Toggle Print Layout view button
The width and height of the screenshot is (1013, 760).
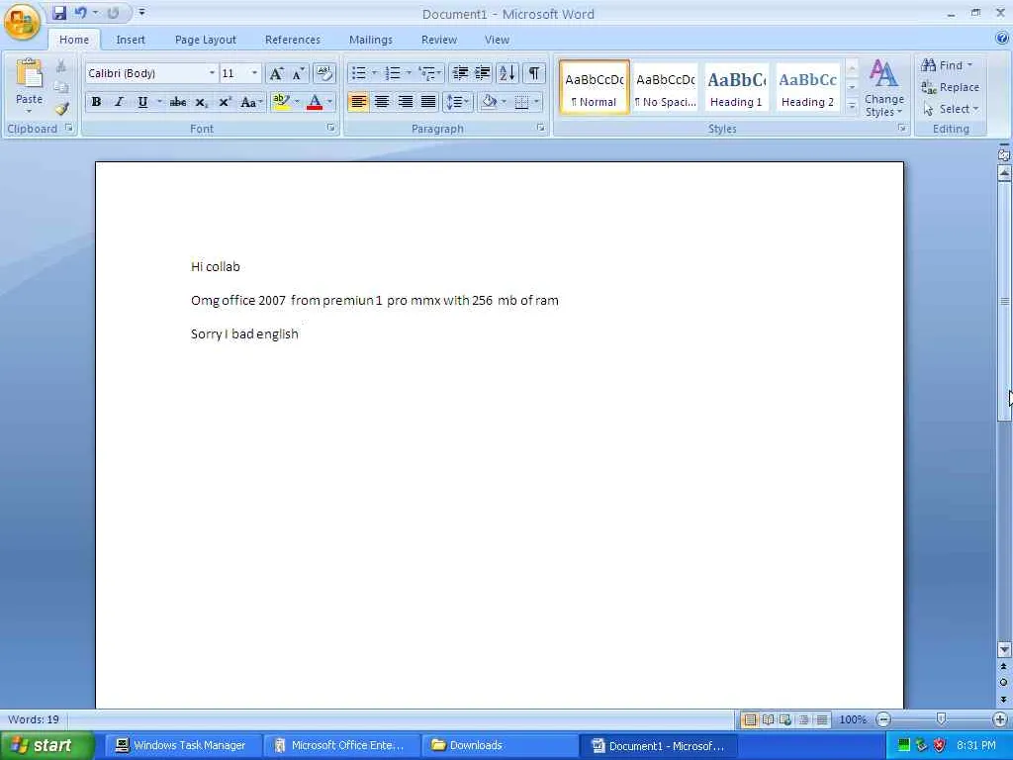pos(750,719)
